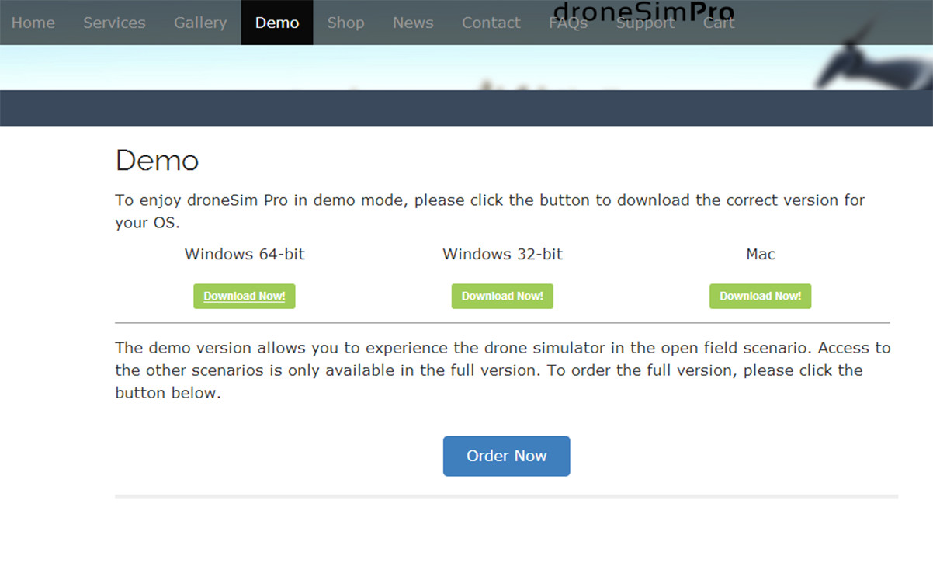Select the active Demo tab
The width and height of the screenshot is (933, 580).
(x=277, y=23)
